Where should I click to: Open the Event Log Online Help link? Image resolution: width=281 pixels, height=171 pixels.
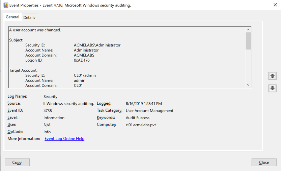(x=64, y=139)
